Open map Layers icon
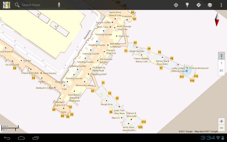This screenshot has width=227, height=142. click(210, 5)
